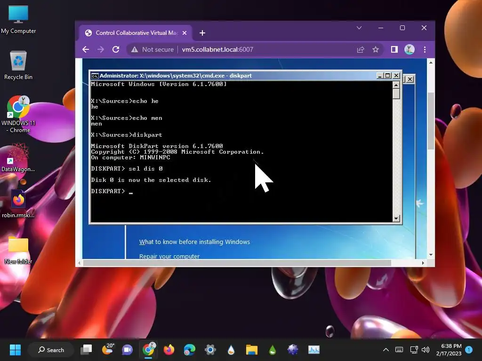The image size is (482, 361).
Task: Open My Computer desktop icon
Action: 18,20
